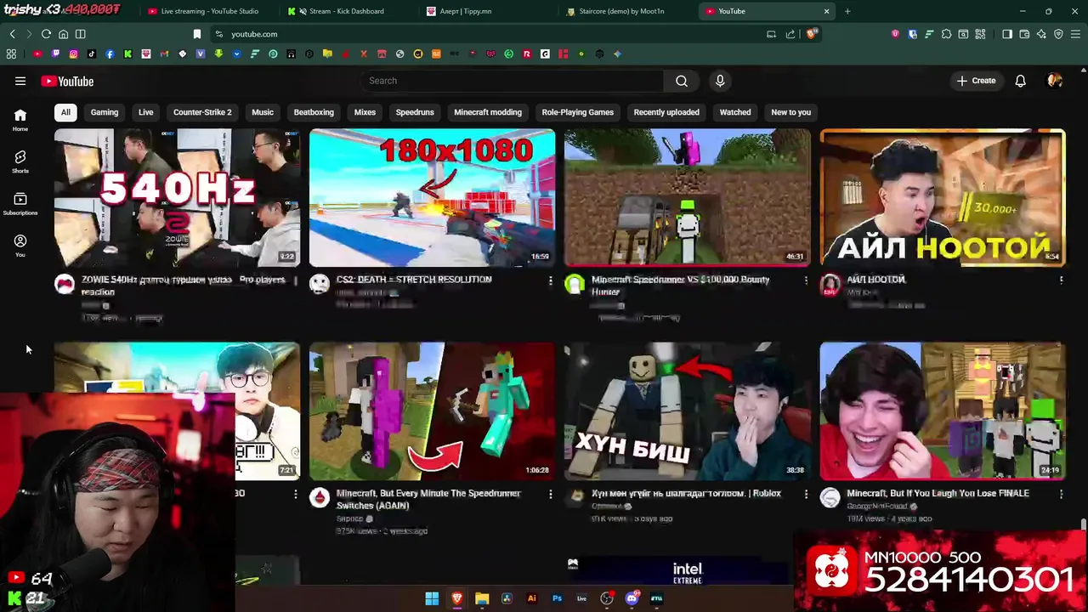This screenshot has width=1088, height=612.
Task: Open Adobe Illustrator from taskbar
Action: point(532,598)
